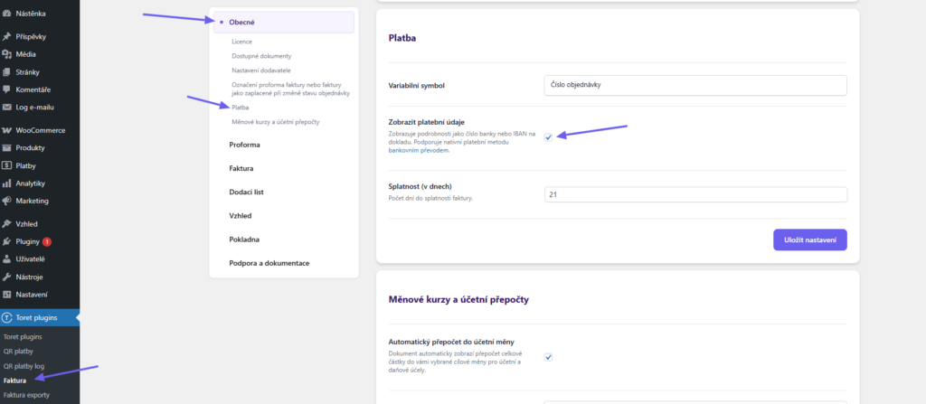
Task: Click Uložit nastavení button
Action: coord(809,240)
